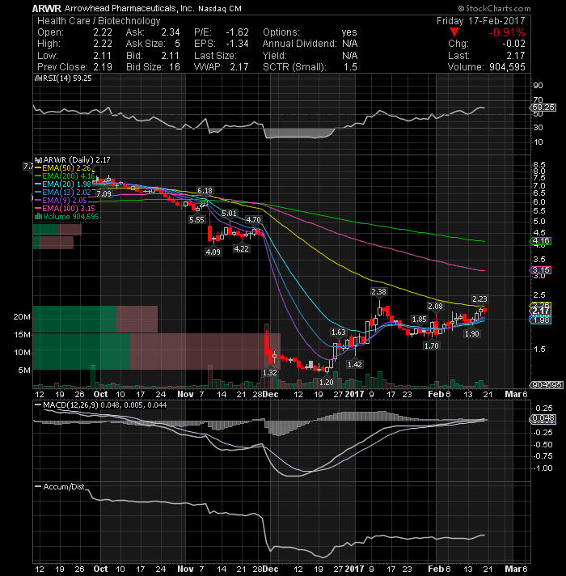Click the green EMA(200) legend line

tap(38, 176)
